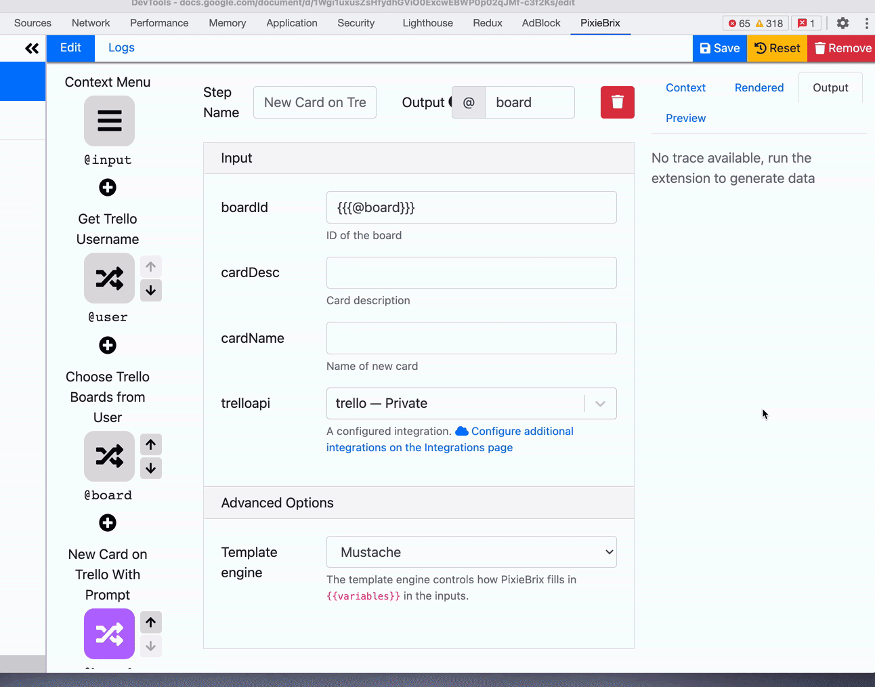Open the Template engine Mustache select

(x=471, y=552)
